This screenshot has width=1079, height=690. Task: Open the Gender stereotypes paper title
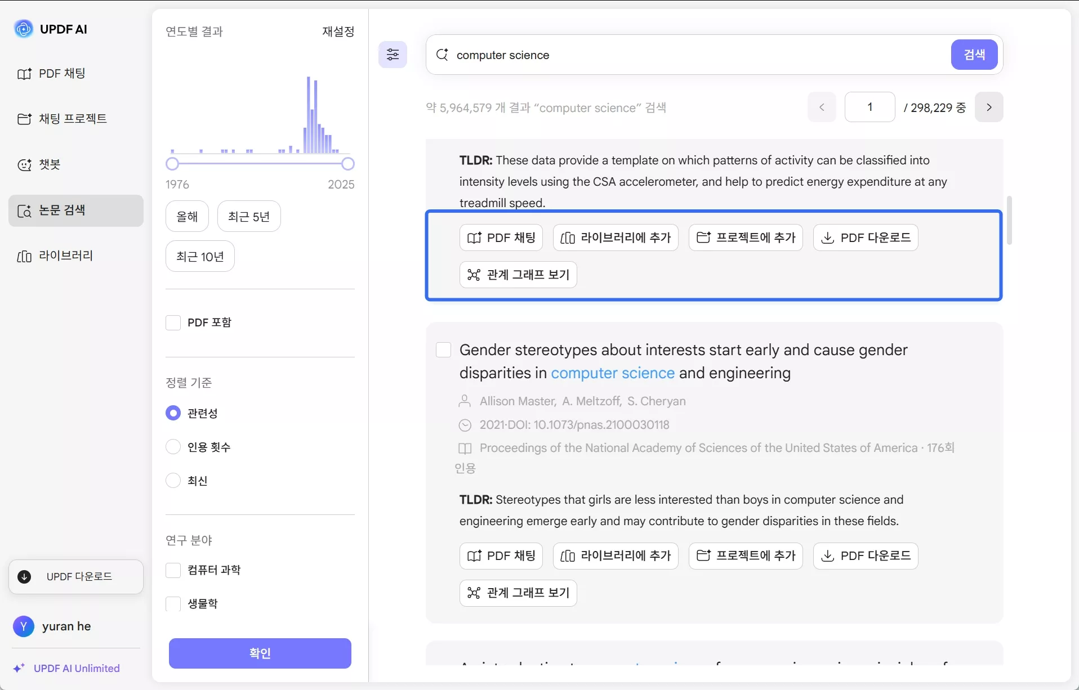click(x=684, y=361)
